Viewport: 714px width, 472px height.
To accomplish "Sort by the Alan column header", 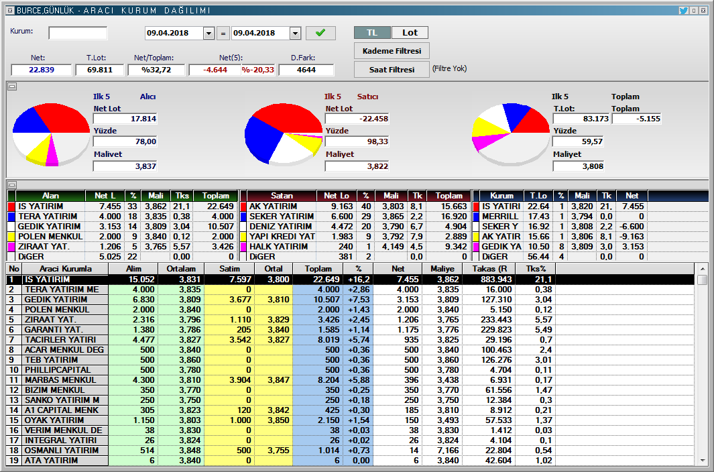I will tap(50, 196).
